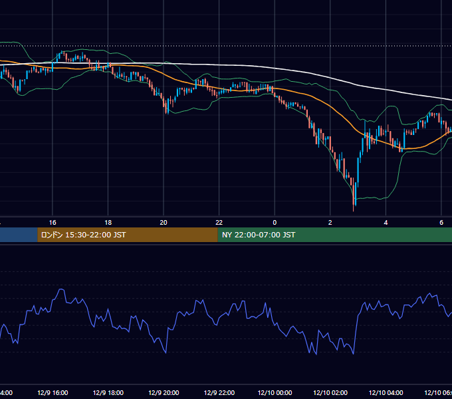This screenshot has height=399, width=452.
Task: Click the 6 hour label on price chart
Action: (441, 223)
